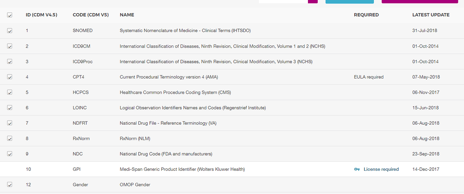Click the small magenta search button
464x194 pixels.
coord(313,1)
